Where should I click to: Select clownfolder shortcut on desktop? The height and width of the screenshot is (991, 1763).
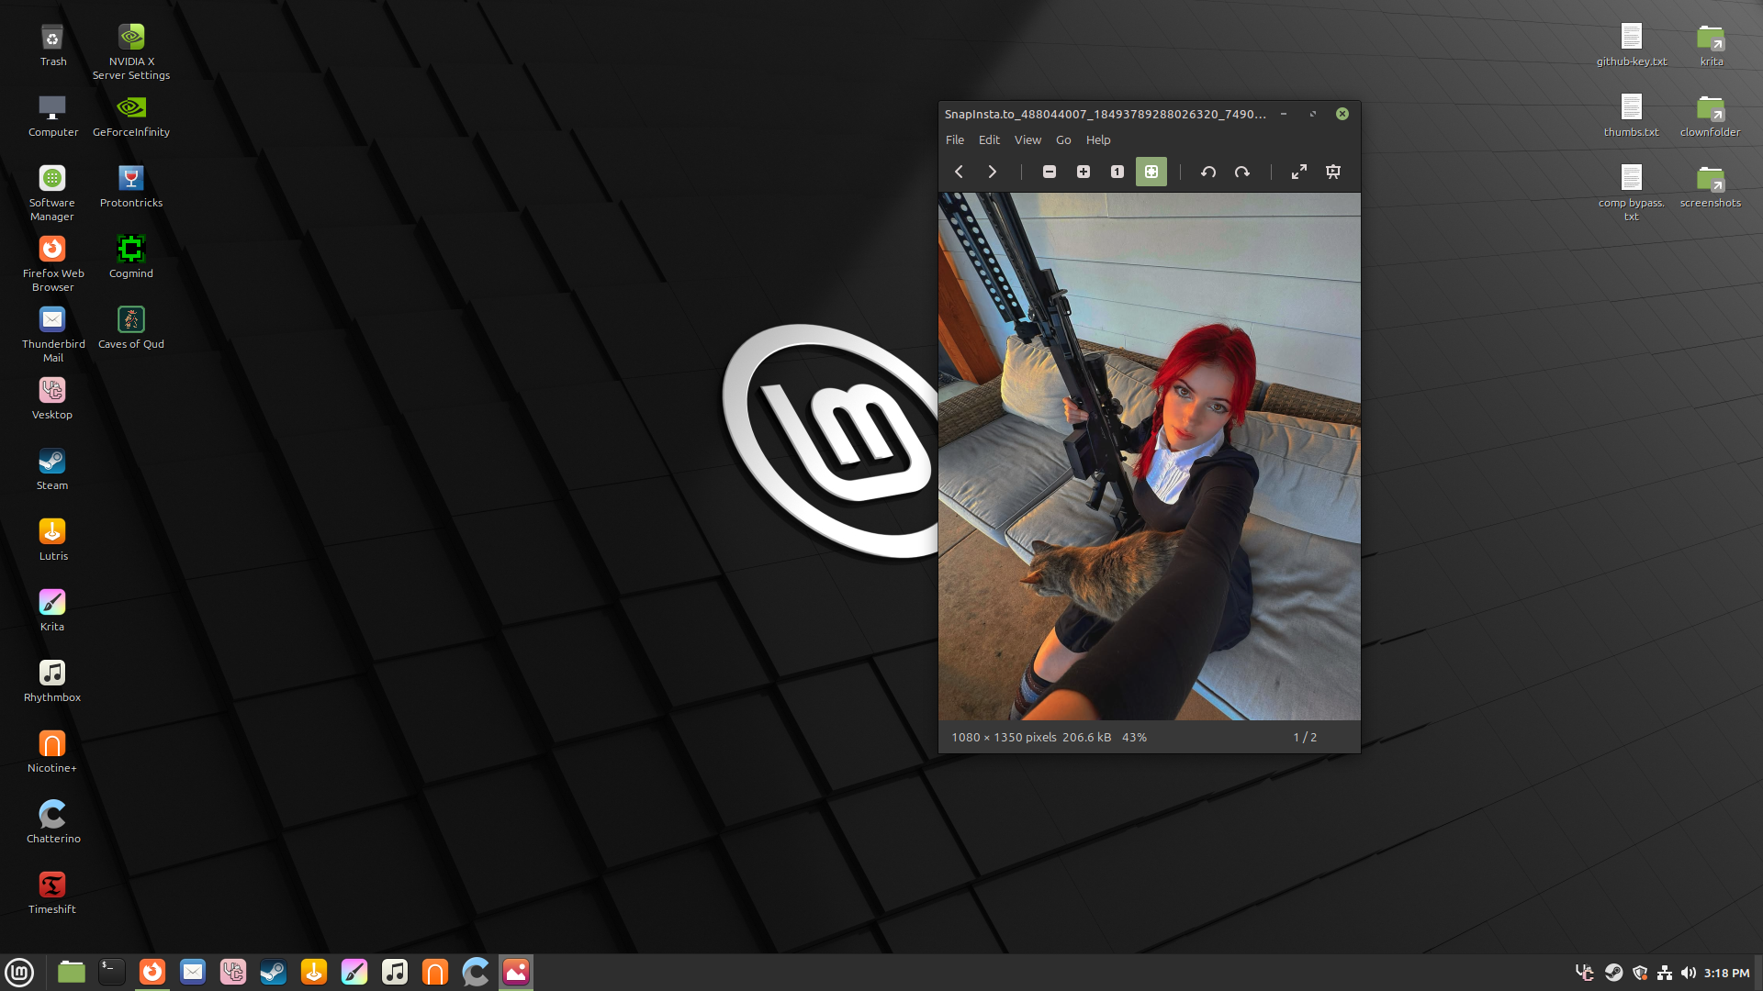[x=1711, y=116]
